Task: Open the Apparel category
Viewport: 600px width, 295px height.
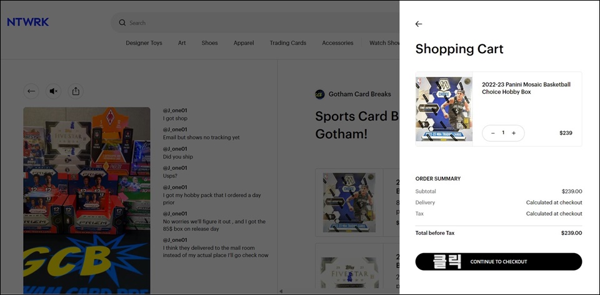Action: [244, 43]
